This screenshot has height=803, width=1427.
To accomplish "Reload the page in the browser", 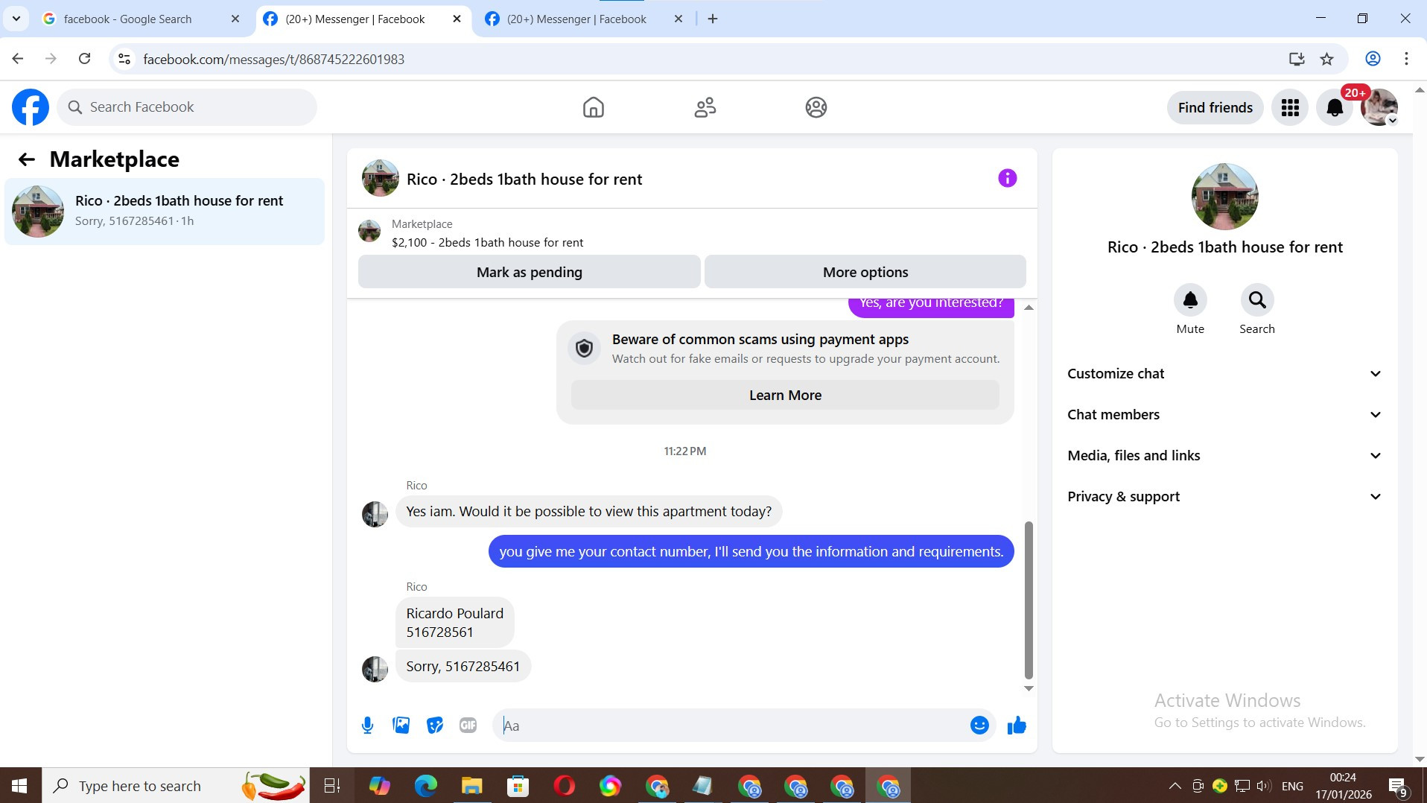I will [x=85, y=59].
